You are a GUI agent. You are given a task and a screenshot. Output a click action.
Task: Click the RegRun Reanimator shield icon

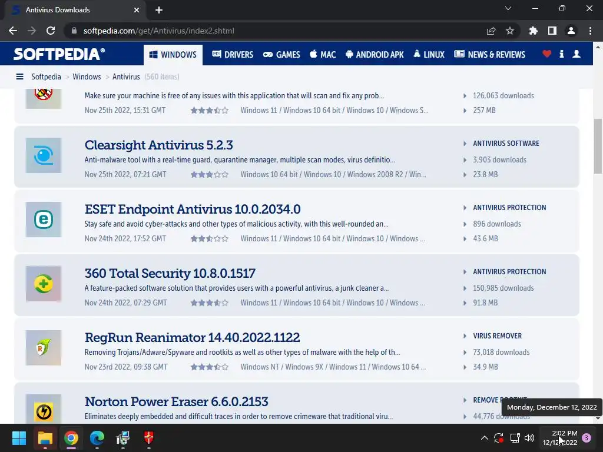[x=44, y=348]
